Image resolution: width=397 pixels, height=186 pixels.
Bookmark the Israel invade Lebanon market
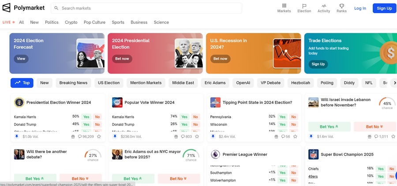[x=393, y=137]
